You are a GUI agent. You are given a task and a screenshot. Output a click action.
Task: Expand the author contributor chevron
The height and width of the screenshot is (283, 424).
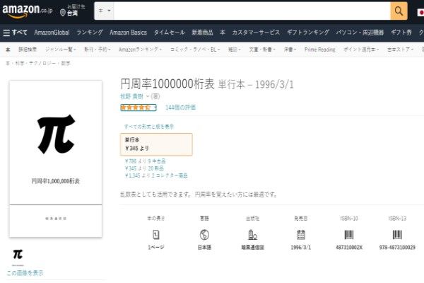148,96
